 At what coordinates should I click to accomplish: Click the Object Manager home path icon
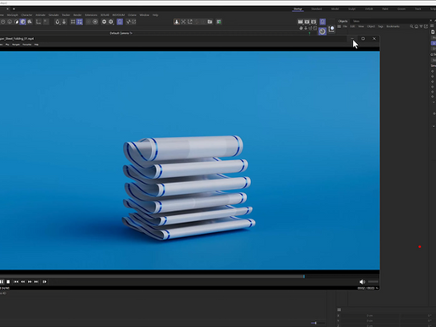pyautogui.click(x=416, y=26)
